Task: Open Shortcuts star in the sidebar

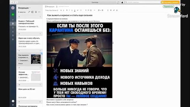Action: [13, 20]
